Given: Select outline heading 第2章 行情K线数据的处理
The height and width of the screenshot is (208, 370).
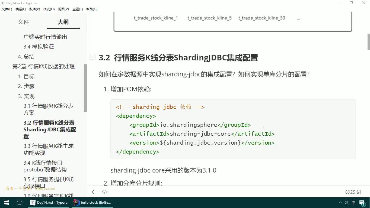Looking at the screenshot, I should click(43, 66).
